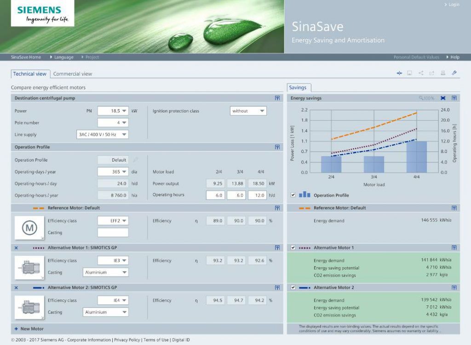Maximize the Energy savings chart
Screen dimensions: 471x345
(x=443, y=98)
